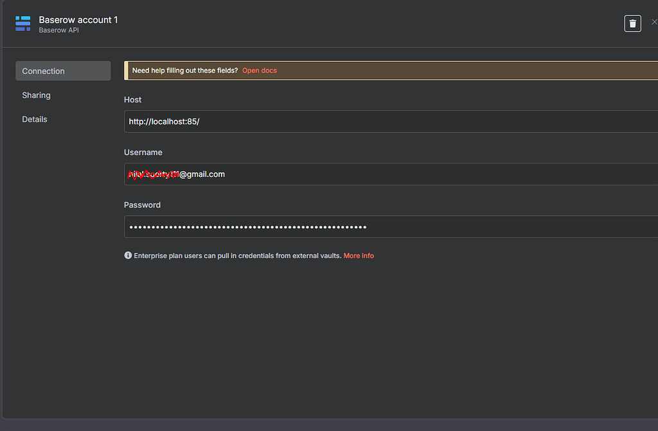This screenshot has height=431, width=658.
Task: Delete credential using the trash icon
Action: (632, 24)
